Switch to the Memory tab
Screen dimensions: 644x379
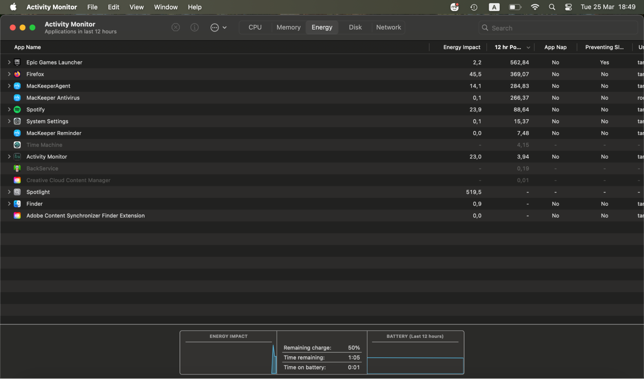tap(288, 27)
